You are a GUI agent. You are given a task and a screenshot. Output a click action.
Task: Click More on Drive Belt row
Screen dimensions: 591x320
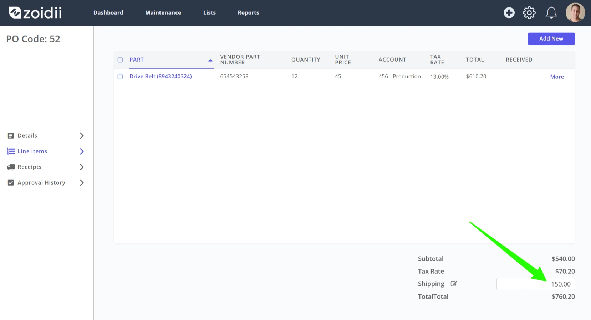click(x=557, y=77)
